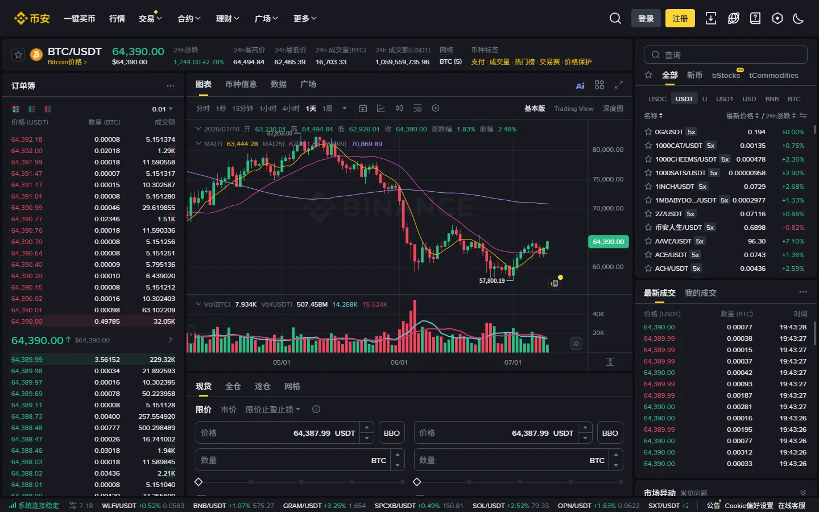Viewport: 819px width, 512px height.
Task: Open chart interval more-options dropdown arrow
Action: (x=344, y=108)
